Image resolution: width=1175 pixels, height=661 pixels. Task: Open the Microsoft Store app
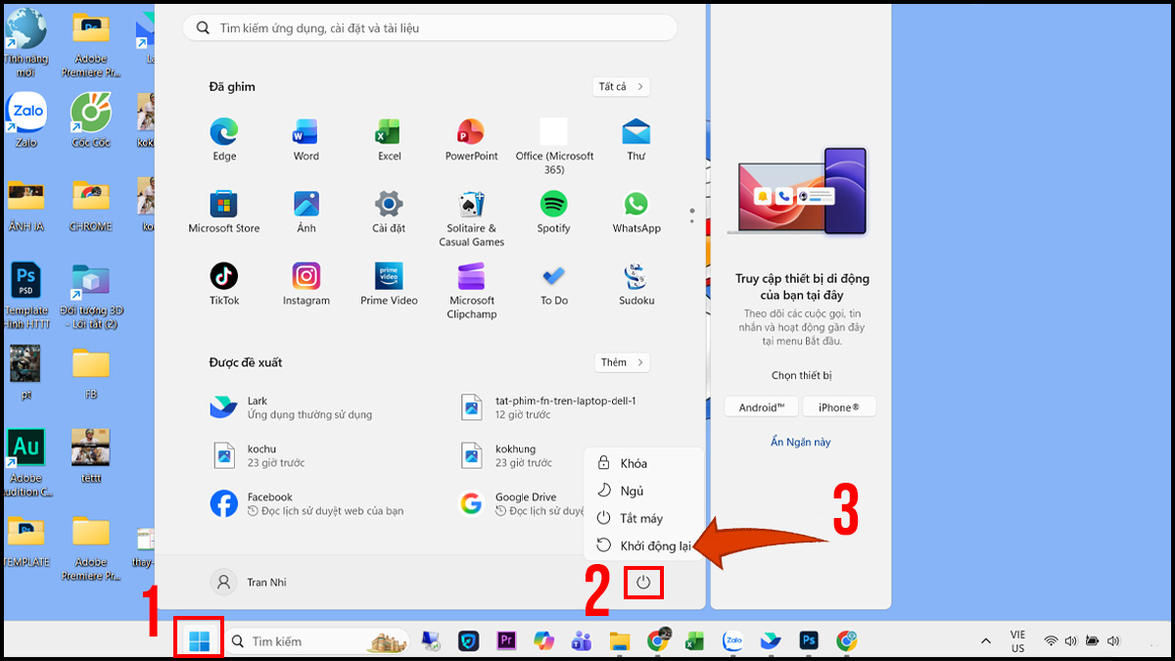[x=224, y=205]
